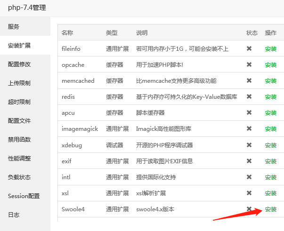Install the xdebug extension
This screenshot has height=231, width=284.
271,145
